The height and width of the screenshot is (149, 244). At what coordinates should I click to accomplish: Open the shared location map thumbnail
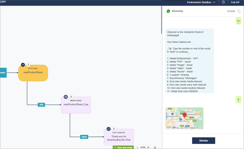click(184, 119)
